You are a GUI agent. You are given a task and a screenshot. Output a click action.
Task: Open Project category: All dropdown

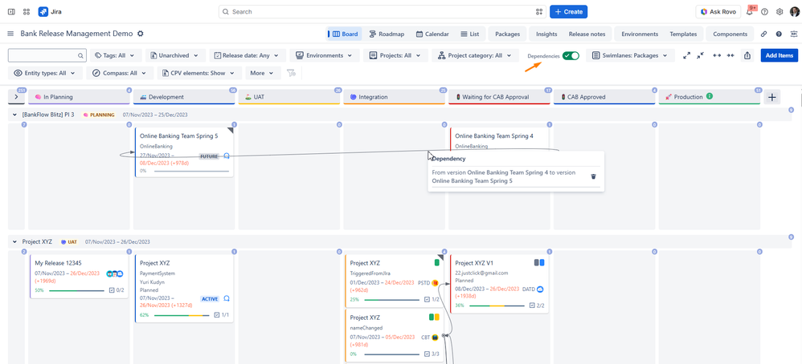tap(475, 55)
